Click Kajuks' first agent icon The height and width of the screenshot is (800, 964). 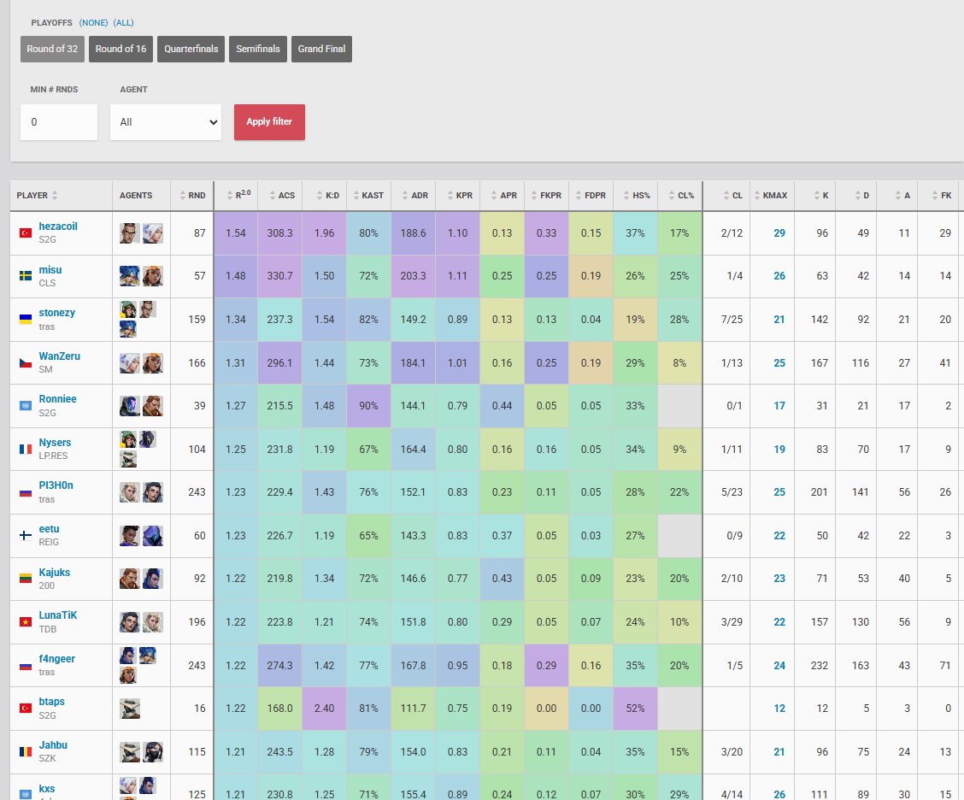(130, 579)
